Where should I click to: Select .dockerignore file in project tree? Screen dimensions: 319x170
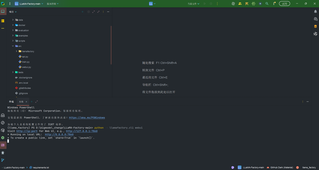click(23, 78)
